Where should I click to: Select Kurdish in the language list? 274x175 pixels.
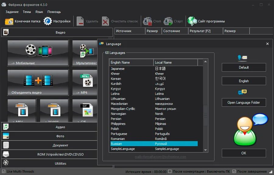(x=154, y=84)
